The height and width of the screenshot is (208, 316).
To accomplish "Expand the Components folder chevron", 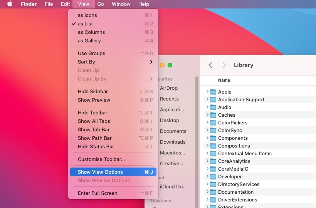I will click(x=207, y=138).
